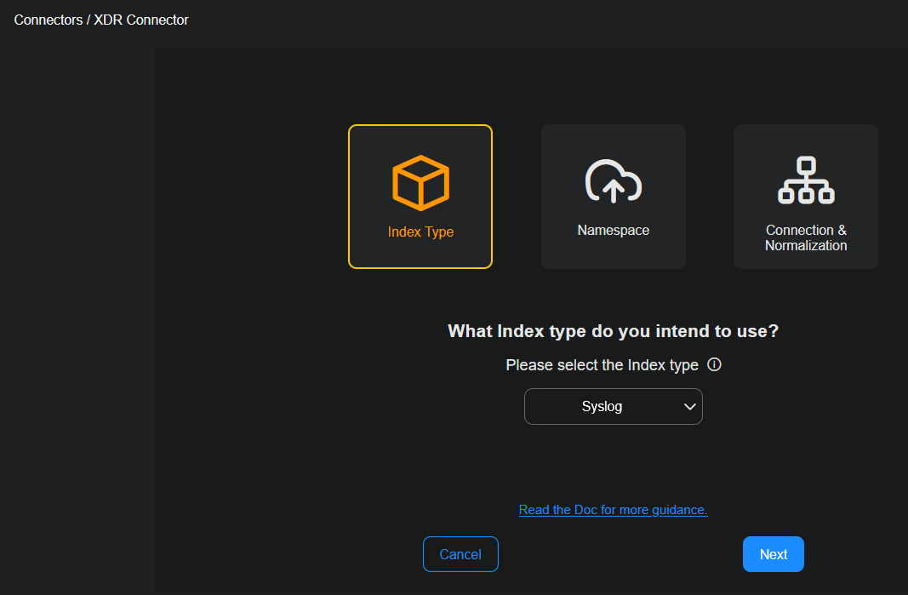Viewport: 908px width, 595px height.
Task: Click the network hierarchy Connection & Normalization icon
Action: (x=805, y=180)
